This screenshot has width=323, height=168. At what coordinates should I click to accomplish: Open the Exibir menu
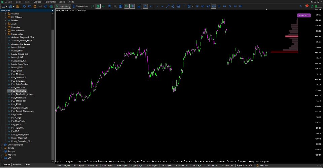[19, 2]
